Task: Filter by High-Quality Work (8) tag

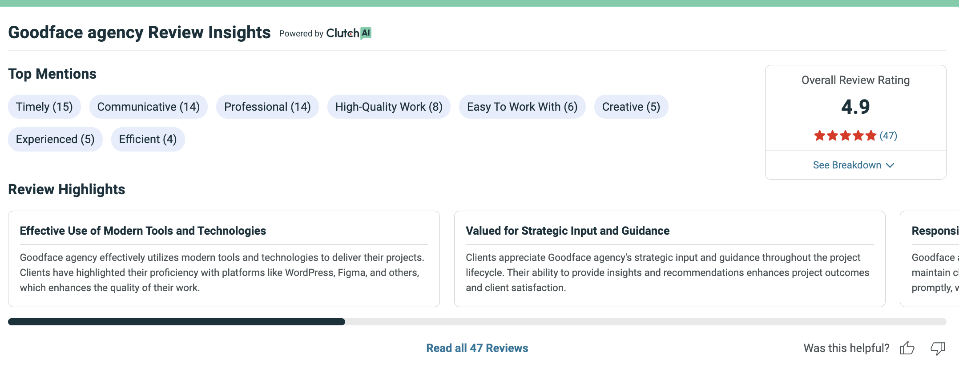Action: 389,107
